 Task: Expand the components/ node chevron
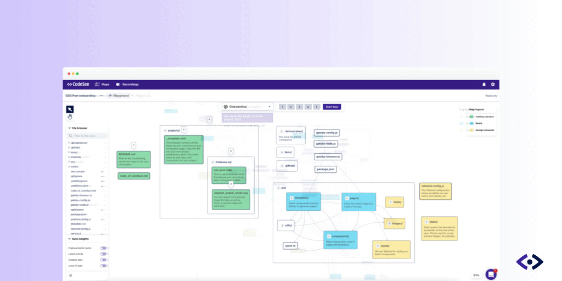pyautogui.click(x=328, y=236)
